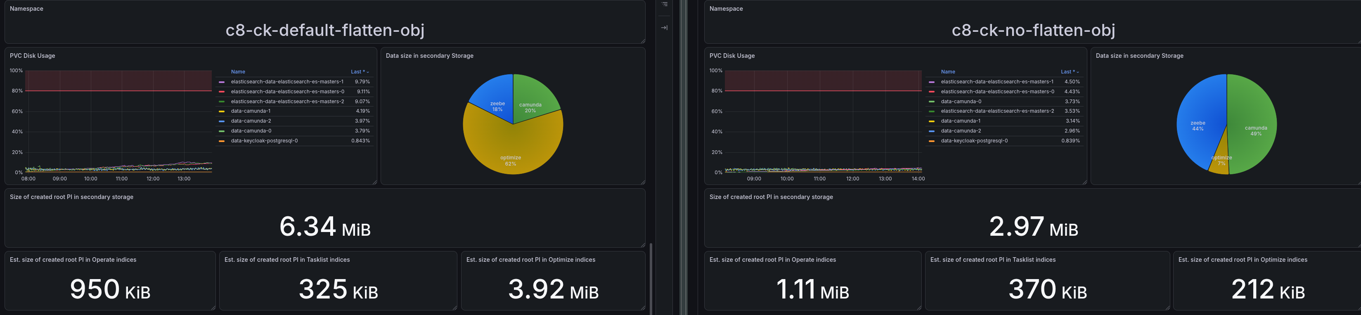Screen dimensions: 1361x315
Task: Click the zeebe 18% pie slice
Action: click(x=494, y=100)
